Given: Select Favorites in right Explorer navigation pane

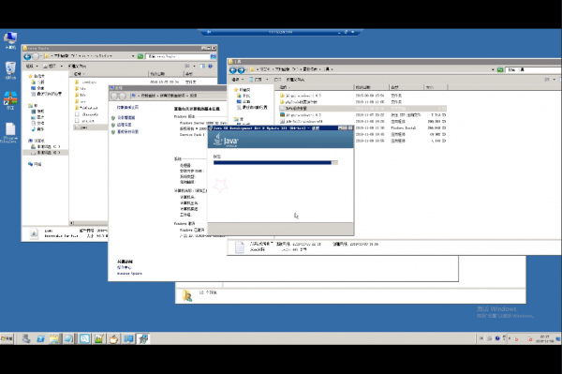Looking at the screenshot, I should [242, 90].
